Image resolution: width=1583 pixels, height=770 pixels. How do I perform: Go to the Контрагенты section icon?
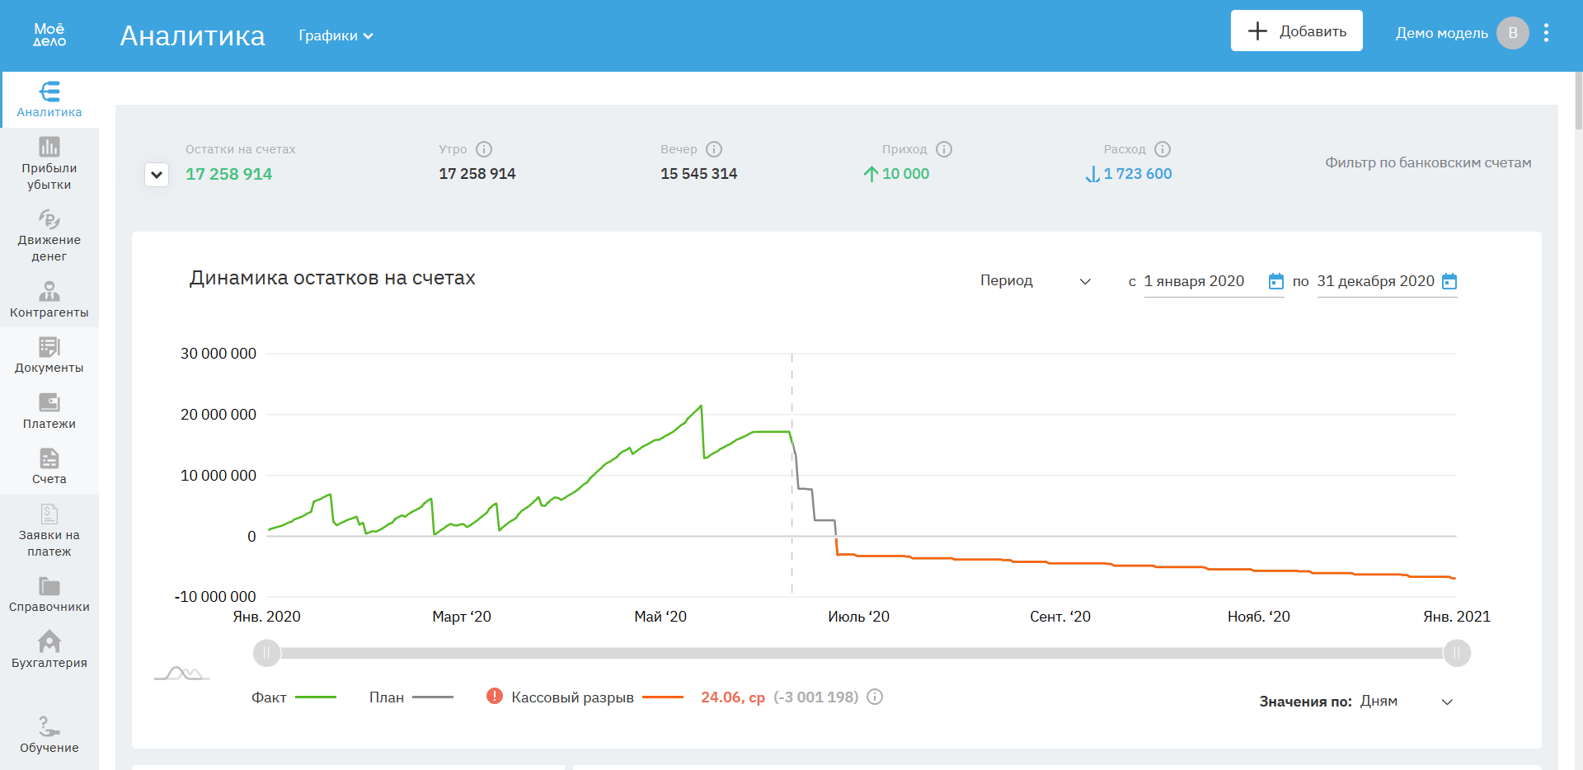(49, 291)
